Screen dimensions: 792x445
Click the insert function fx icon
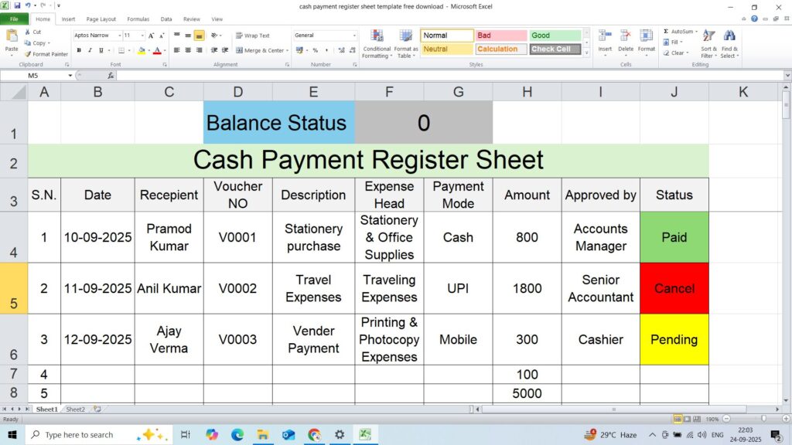pyautogui.click(x=111, y=76)
